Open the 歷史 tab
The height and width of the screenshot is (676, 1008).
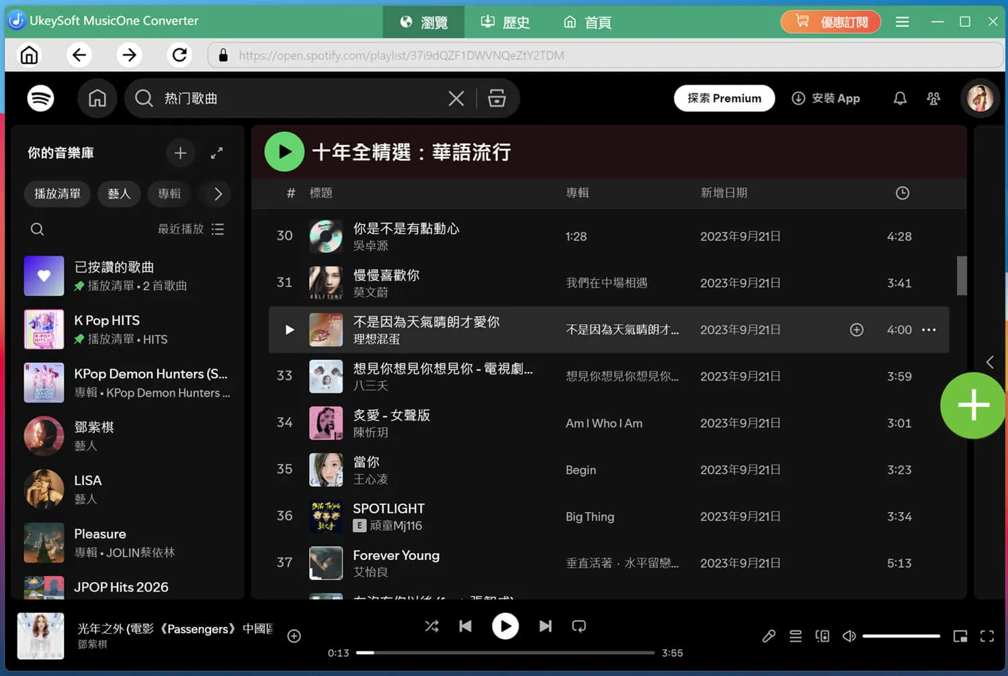pos(505,22)
